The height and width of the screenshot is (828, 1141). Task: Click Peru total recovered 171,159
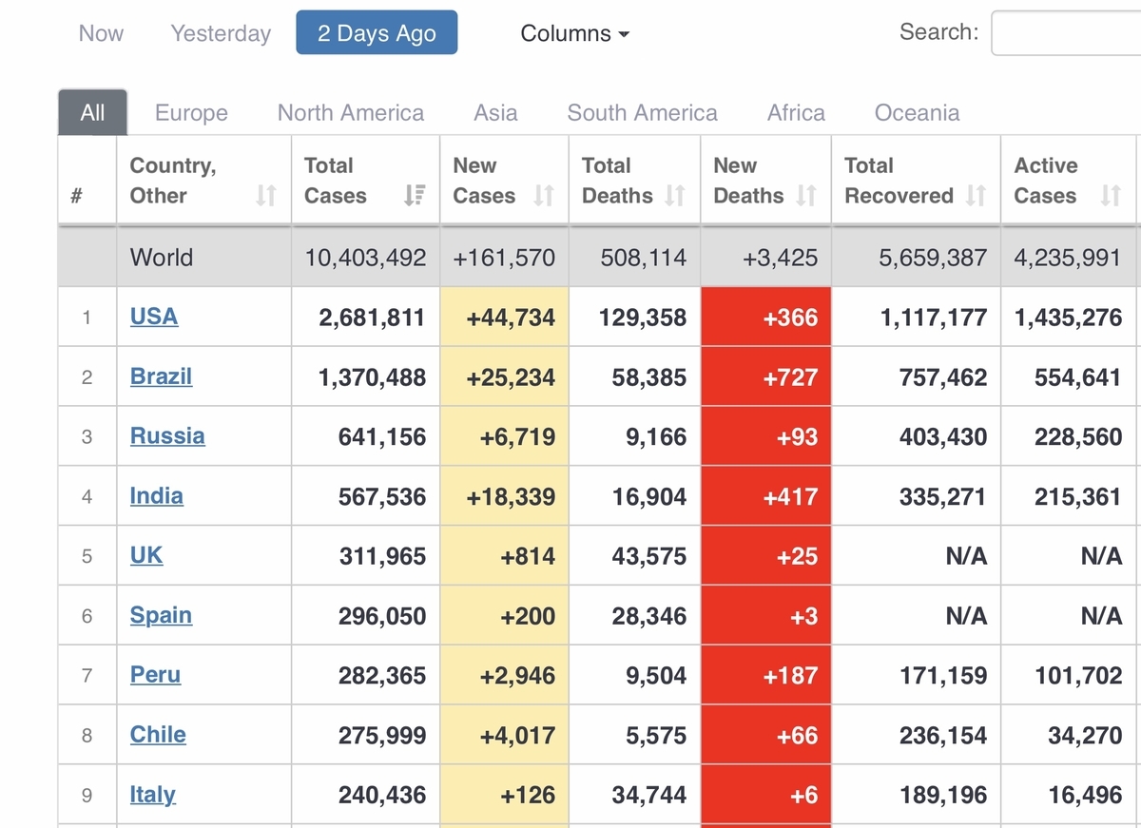click(943, 676)
